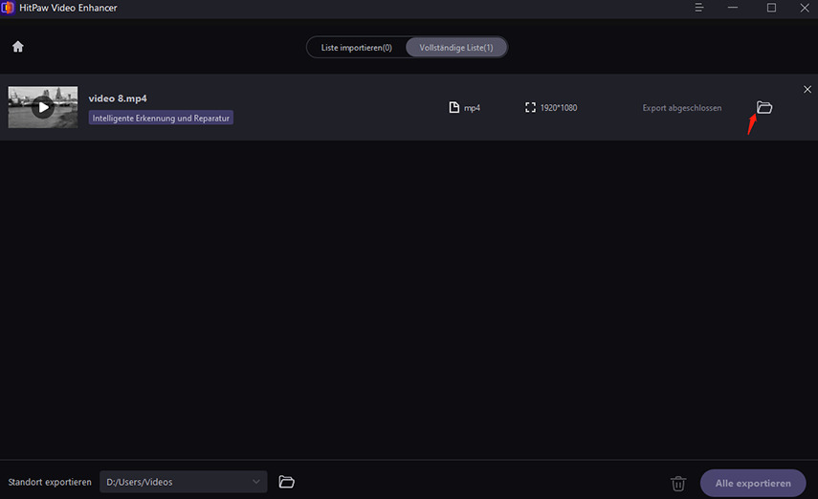
Task: Click the HitPaw logo in title bar
Action: point(8,8)
